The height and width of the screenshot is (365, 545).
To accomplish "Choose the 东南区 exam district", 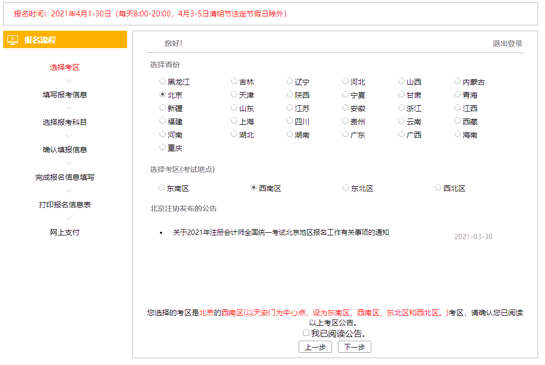I will tap(161, 188).
